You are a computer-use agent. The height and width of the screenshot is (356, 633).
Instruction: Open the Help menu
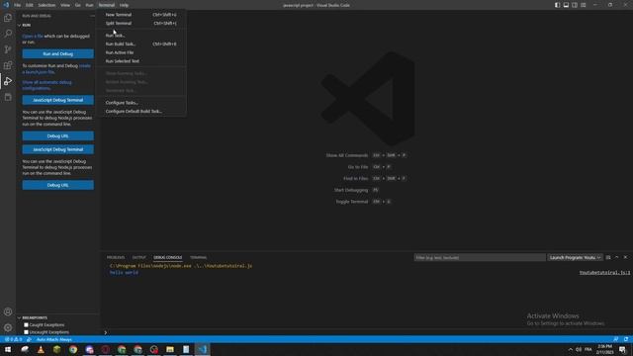tap(124, 5)
